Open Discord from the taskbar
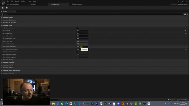 [118, 104]
